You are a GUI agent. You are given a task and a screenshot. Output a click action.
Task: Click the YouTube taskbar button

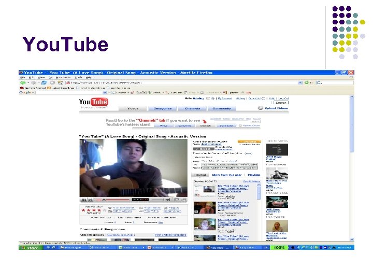(x=218, y=248)
